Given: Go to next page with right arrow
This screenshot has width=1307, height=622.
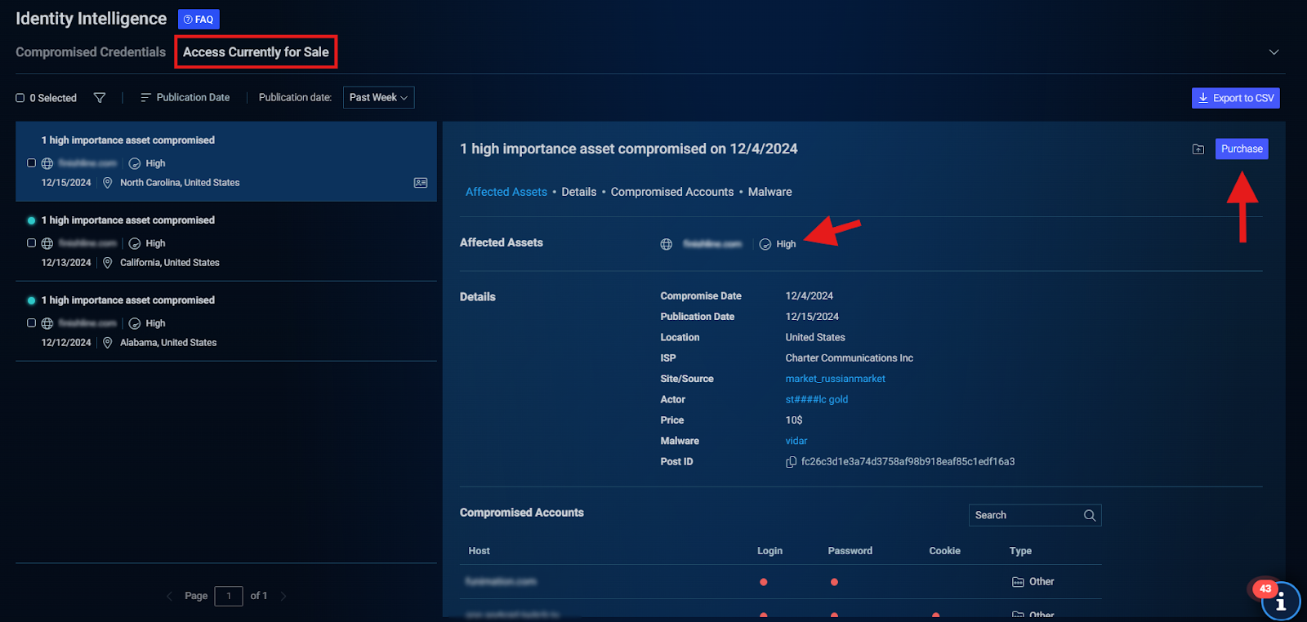Looking at the screenshot, I should (x=283, y=596).
